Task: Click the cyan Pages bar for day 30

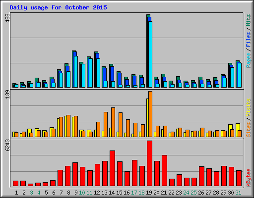Action: pyautogui.click(x=232, y=77)
